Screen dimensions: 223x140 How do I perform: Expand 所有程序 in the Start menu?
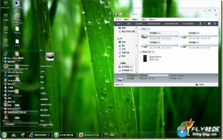tap(21, 124)
